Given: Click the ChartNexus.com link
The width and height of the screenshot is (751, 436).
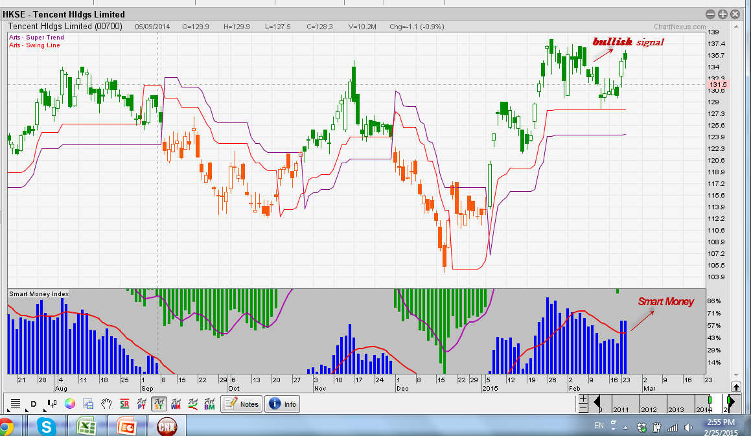Looking at the screenshot, I should [x=680, y=27].
